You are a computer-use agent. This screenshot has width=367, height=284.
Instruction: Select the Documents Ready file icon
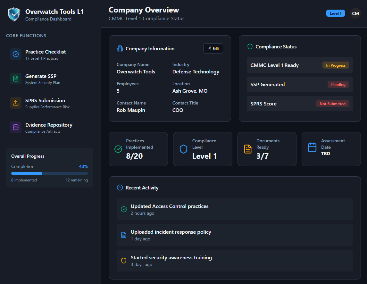click(247, 149)
